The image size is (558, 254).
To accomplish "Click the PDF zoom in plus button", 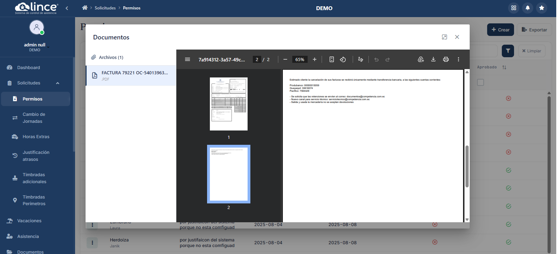I will click(315, 59).
